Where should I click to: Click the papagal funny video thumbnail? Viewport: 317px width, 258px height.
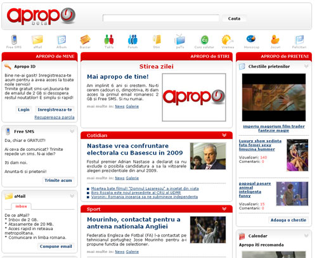292,194
